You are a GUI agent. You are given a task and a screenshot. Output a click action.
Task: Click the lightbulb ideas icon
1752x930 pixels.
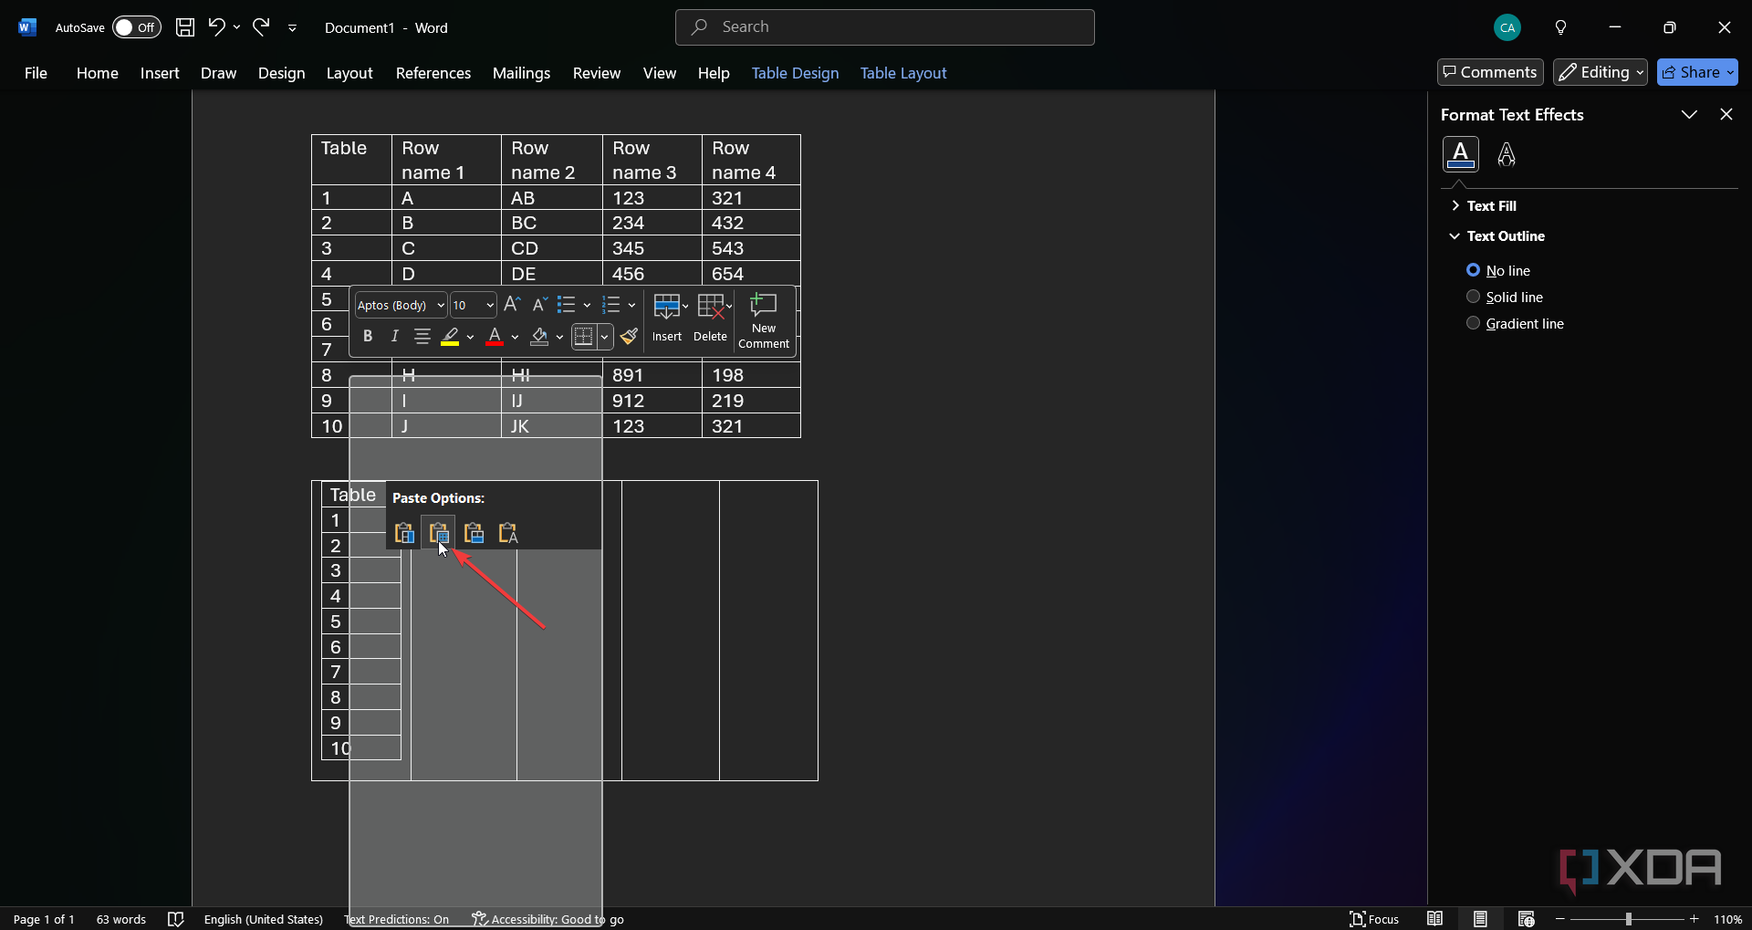1561,27
